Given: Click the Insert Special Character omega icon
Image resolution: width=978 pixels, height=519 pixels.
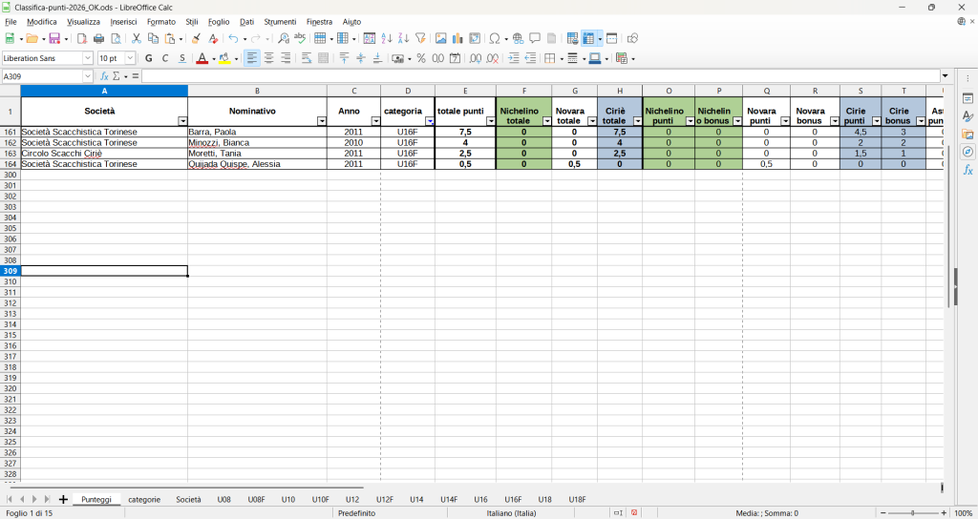Looking at the screenshot, I should tap(494, 39).
